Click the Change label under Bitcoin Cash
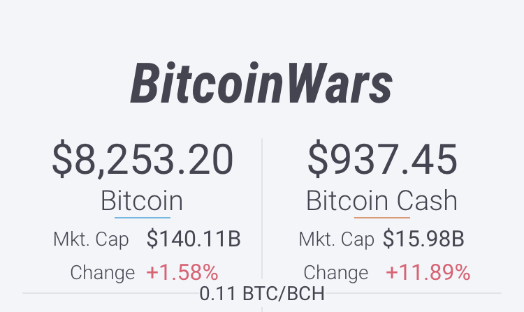Viewport: 524px width, 312px height. tap(336, 272)
